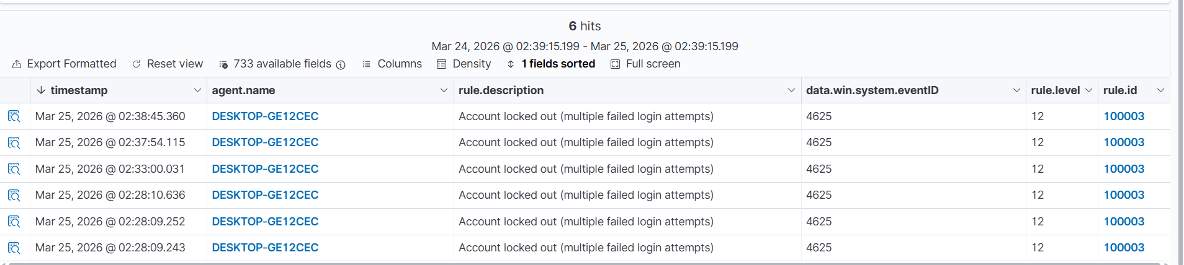1184x265 pixels.
Task: Open DESKTOP-GE12CEC agent link in first row
Action: [265, 116]
